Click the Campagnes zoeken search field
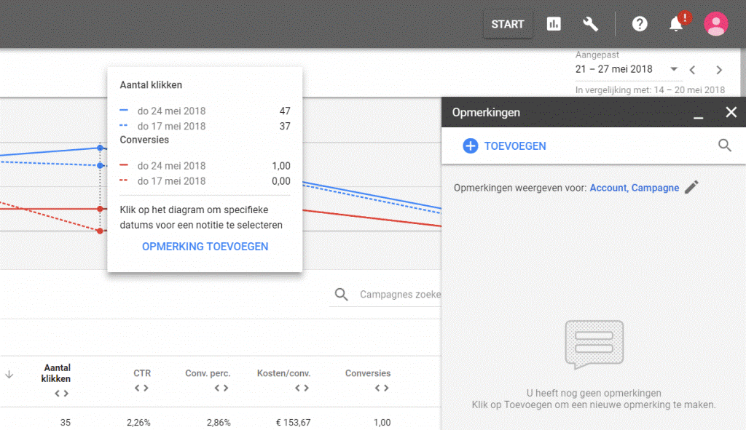The image size is (746, 430). [398, 295]
